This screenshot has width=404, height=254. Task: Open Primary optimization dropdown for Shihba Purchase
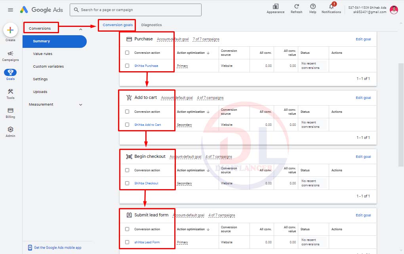pyautogui.click(x=183, y=66)
